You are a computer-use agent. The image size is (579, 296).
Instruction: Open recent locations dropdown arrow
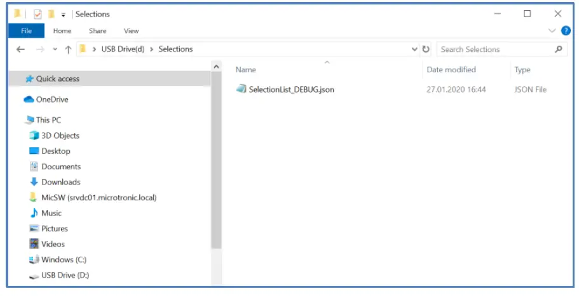pyautogui.click(x=55, y=49)
